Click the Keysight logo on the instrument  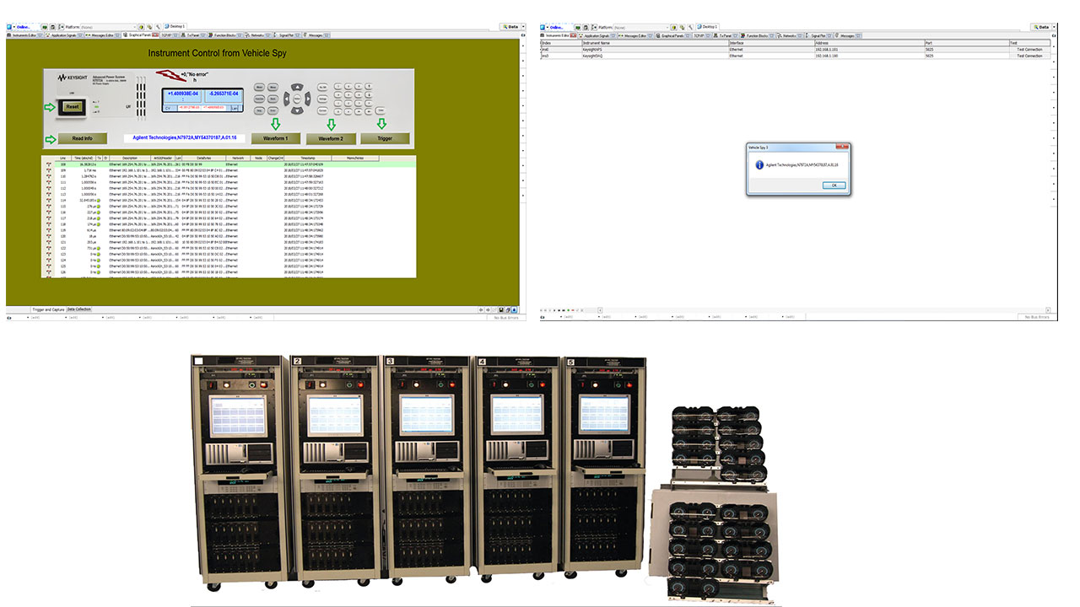coord(72,77)
